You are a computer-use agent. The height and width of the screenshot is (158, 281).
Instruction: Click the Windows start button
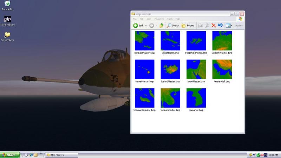(9, 155)
